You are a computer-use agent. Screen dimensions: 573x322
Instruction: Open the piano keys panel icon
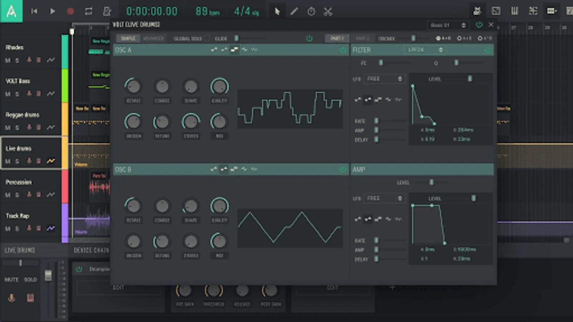point(515,11)
